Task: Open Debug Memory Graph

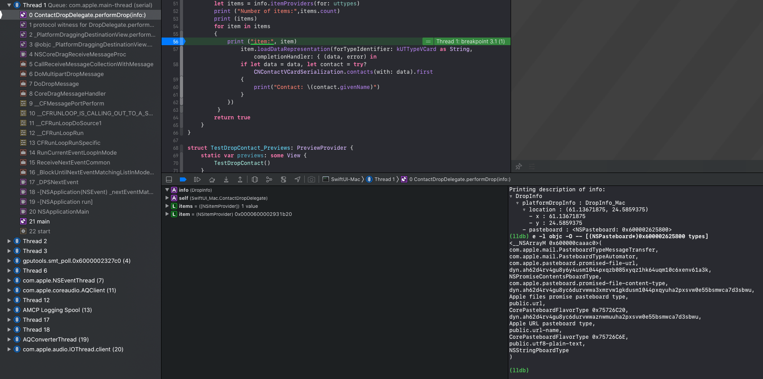Action: (x=269, y=179)
